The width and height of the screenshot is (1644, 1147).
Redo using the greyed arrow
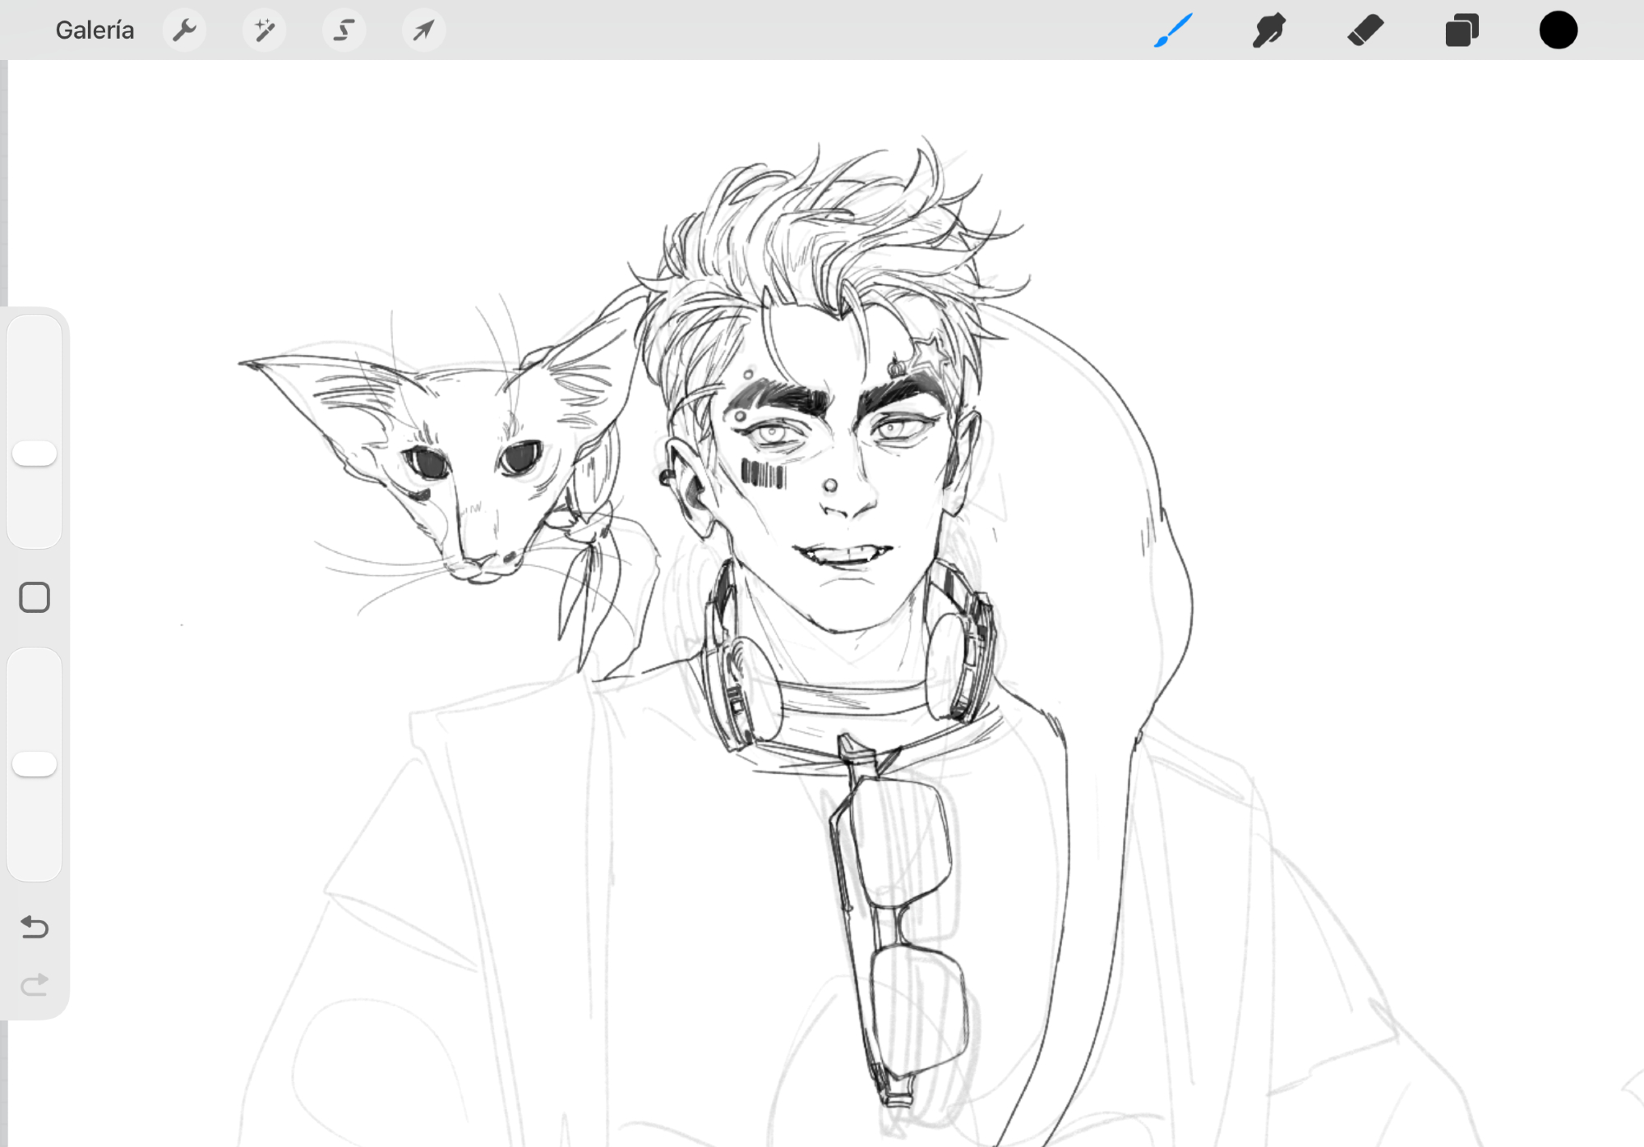pos(35,984)
